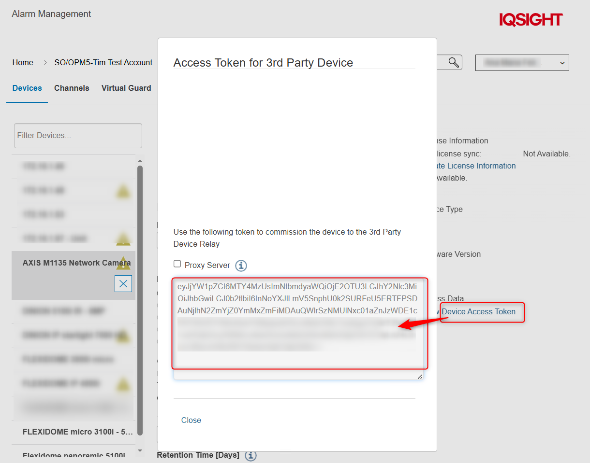Click the IQSIGHT logo
The width and height of the screenshot is (590, 463).
531,20
